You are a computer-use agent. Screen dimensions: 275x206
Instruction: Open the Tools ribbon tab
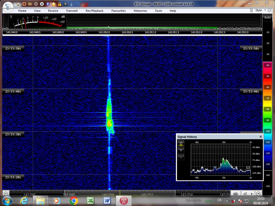click(x=158, y=11)
